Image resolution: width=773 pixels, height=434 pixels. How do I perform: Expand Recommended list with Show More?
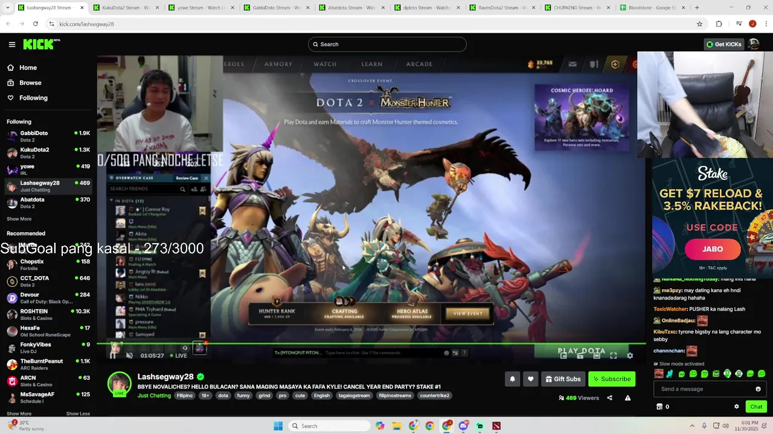coord(19,414)
